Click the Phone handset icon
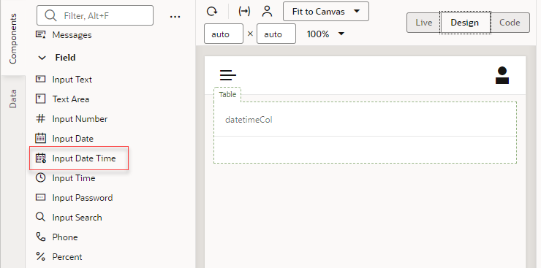 point(41,237)
